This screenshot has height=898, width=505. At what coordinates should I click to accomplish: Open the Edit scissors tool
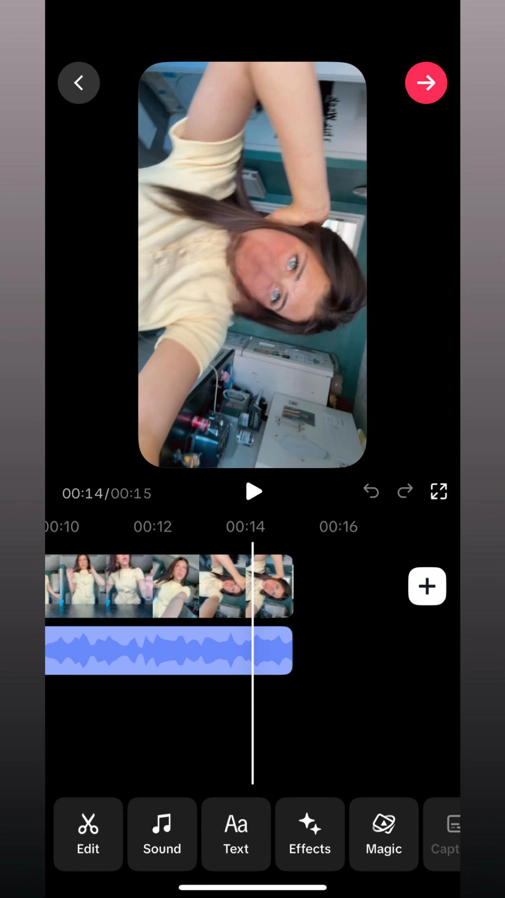pyautogui.click(x=88, y=834)
